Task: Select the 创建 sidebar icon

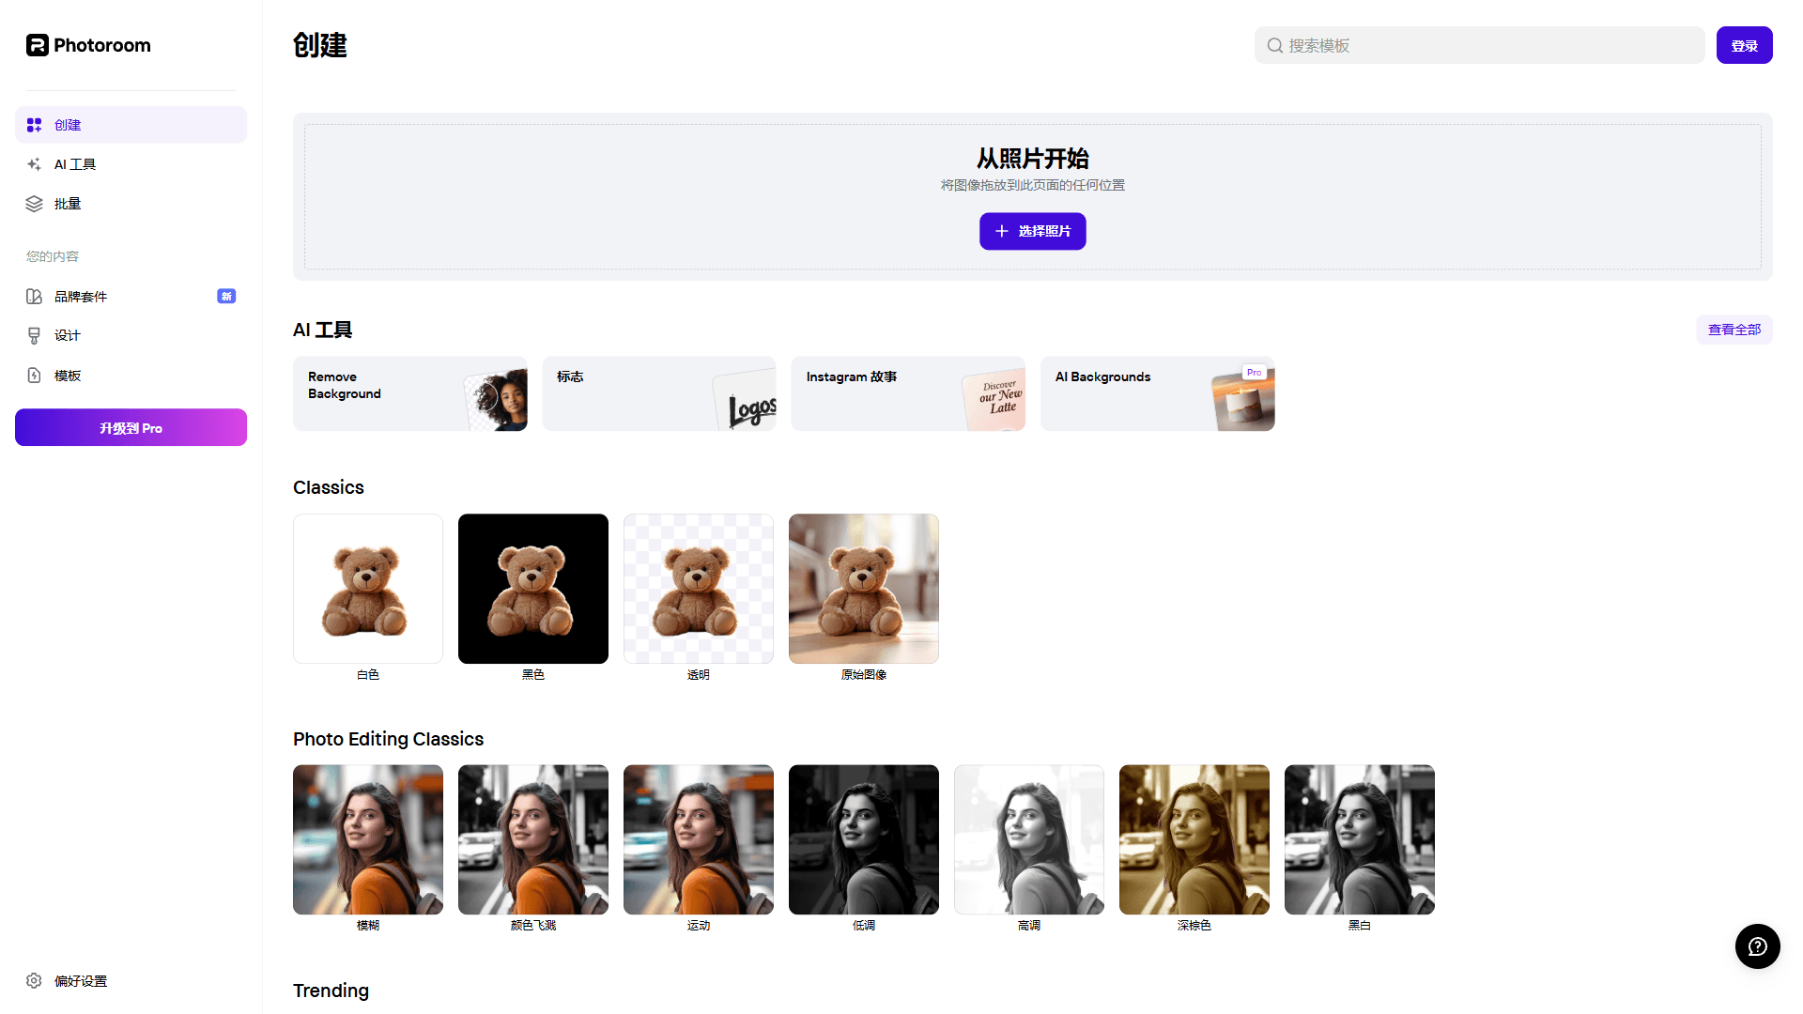Action: pyautogui.click(x=34, y=124)
